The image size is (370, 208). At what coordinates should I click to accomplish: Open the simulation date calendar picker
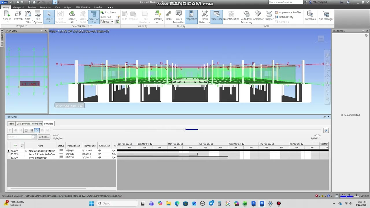pyautogui.click(x=34, y=137)
